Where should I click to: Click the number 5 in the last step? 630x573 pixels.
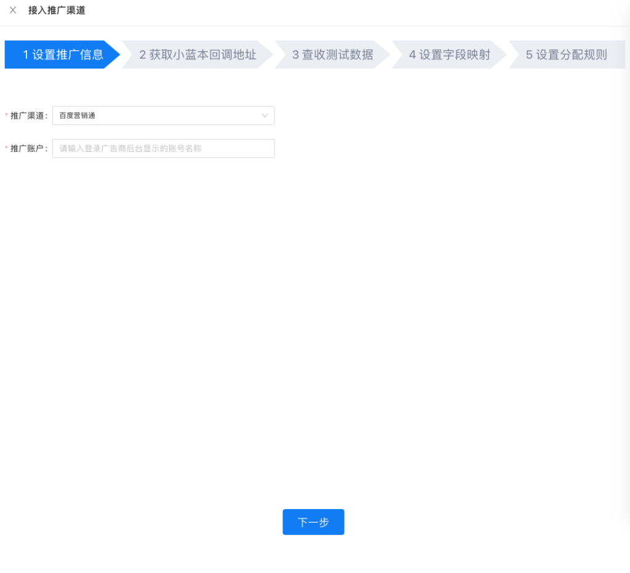tap(529, 55)
